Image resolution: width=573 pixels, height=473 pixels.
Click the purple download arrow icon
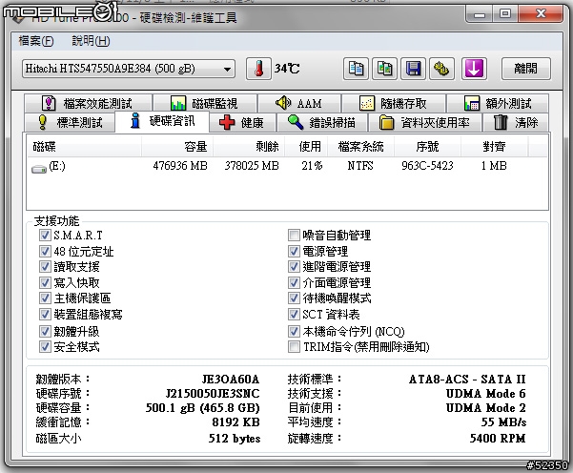click(474, 69)
